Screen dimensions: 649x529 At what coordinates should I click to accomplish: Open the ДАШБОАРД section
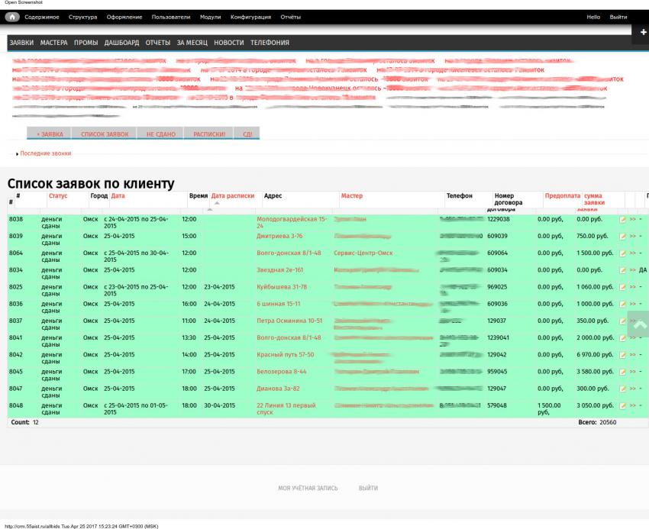pyautogui.click(x=121, y=43)
